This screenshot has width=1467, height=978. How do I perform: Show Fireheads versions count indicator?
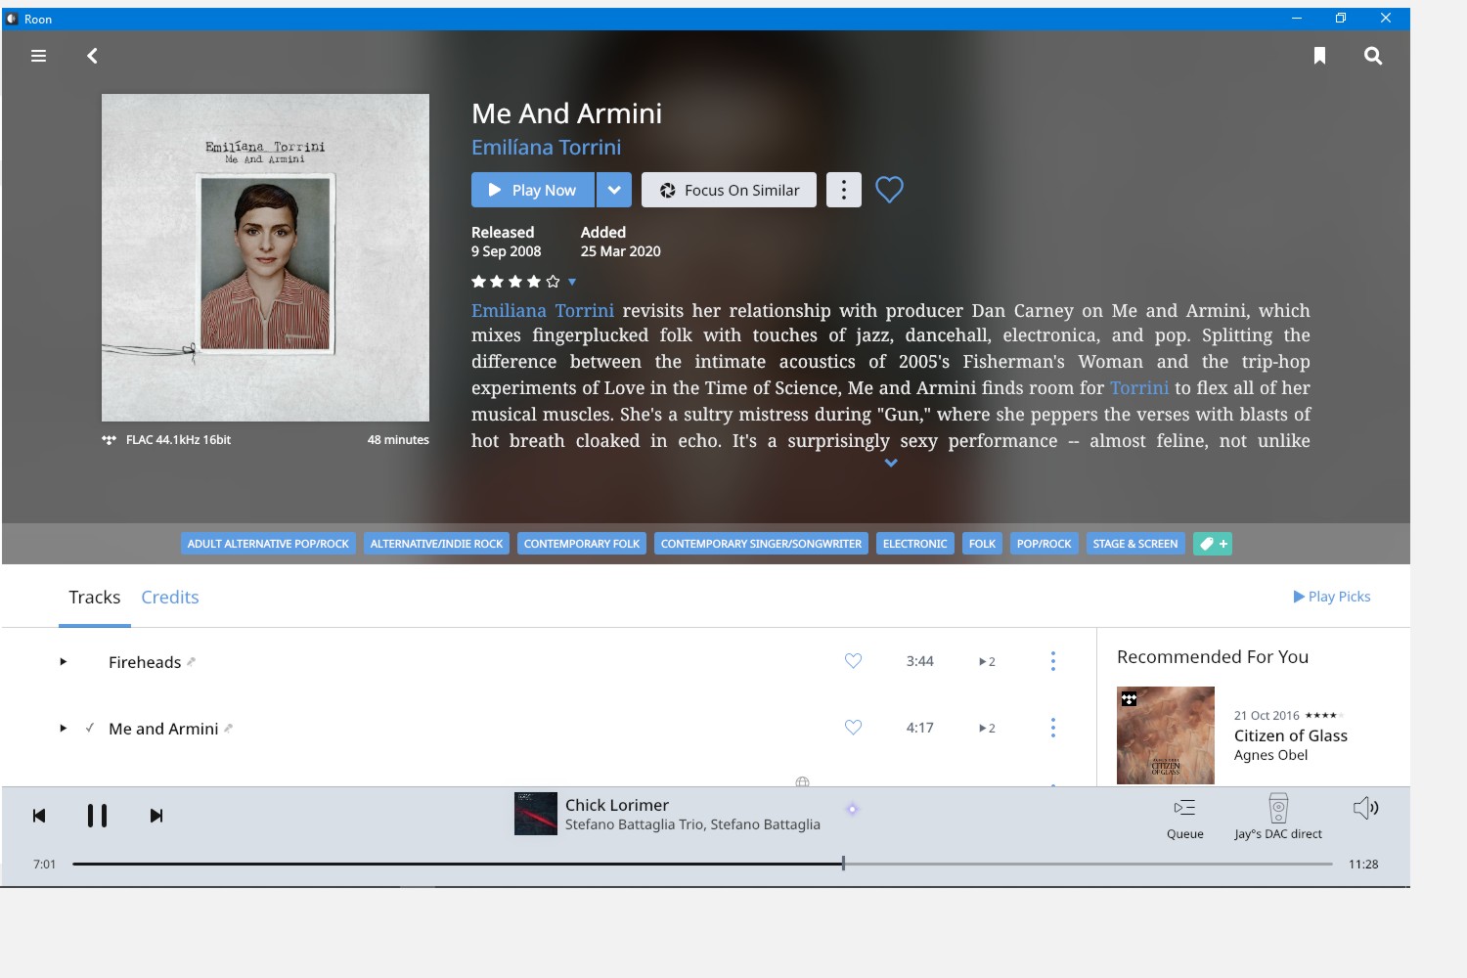pos(987,662)
